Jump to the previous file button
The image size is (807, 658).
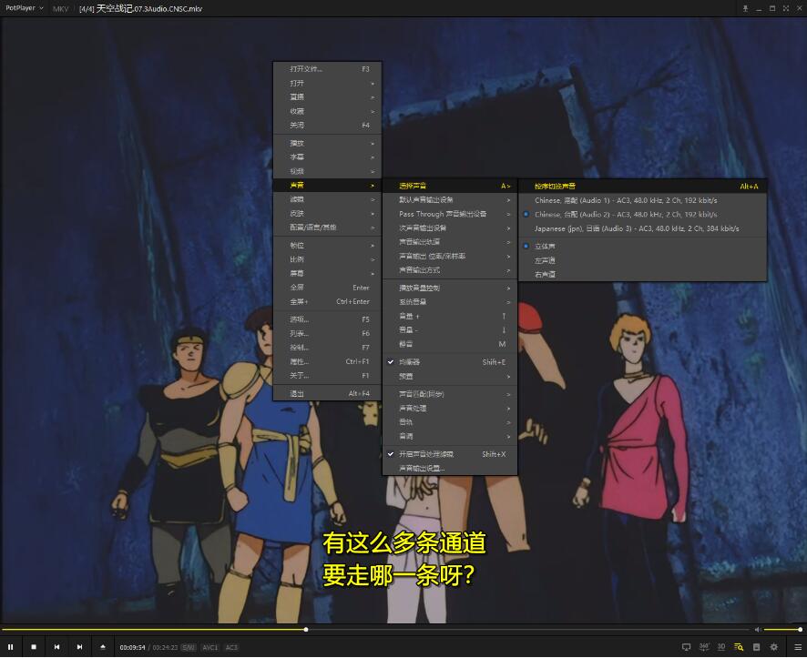(56, 647)
